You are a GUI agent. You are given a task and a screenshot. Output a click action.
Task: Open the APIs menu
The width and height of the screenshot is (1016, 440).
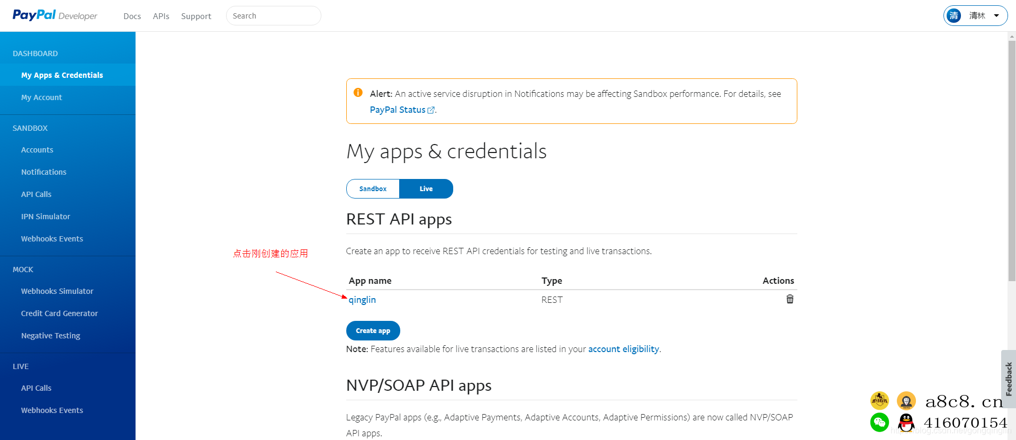click(x=161, y=16)
